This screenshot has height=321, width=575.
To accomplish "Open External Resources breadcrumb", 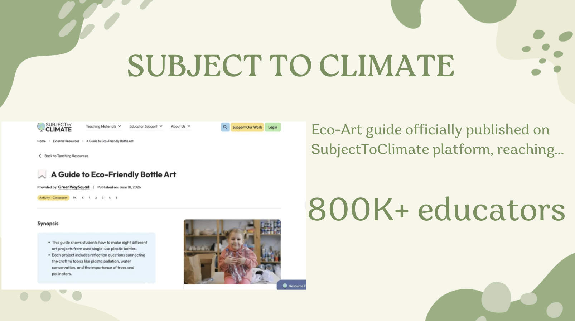I will pos(66,141).
